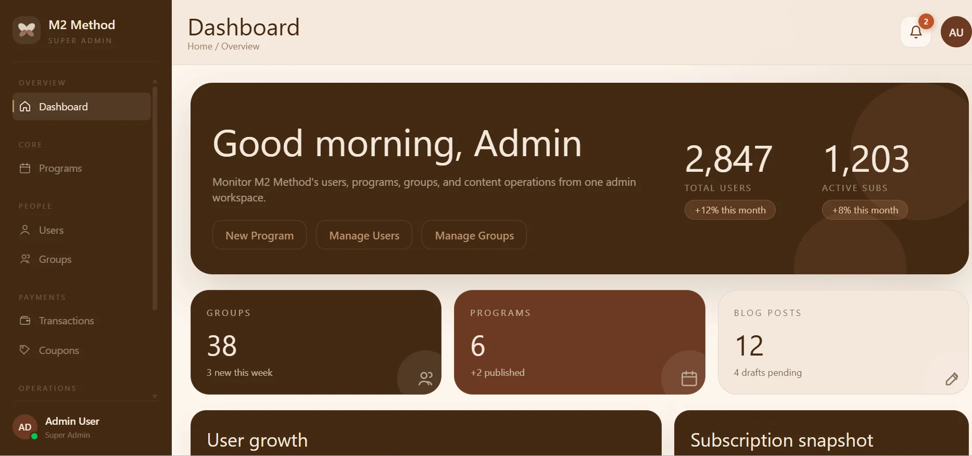Click the Dashboard home icon in sidebar
The image size is (972, 456).
25,107
